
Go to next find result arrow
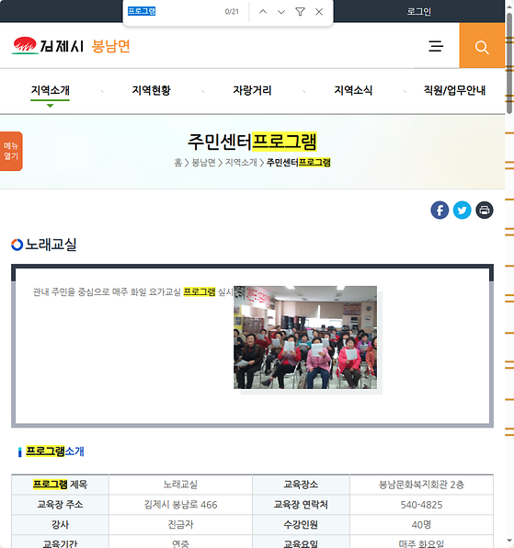point(281,12)
